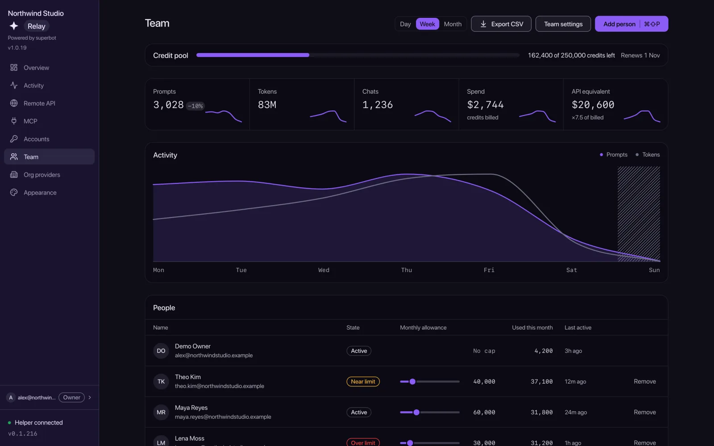Navigate to Appearance settings
Viewport: 714px width, 446px height.
(x=49, y=192)
